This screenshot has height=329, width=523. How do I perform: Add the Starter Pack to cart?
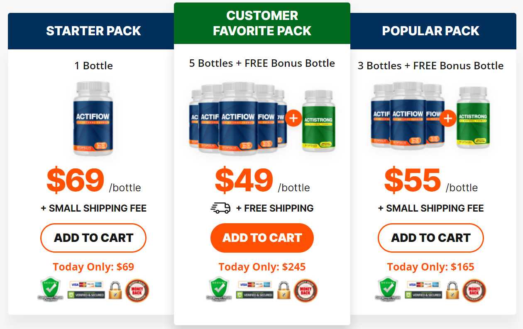point(93,238)
